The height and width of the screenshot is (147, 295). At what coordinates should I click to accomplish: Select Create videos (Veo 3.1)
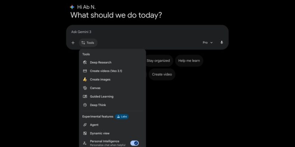click(112, 71)
